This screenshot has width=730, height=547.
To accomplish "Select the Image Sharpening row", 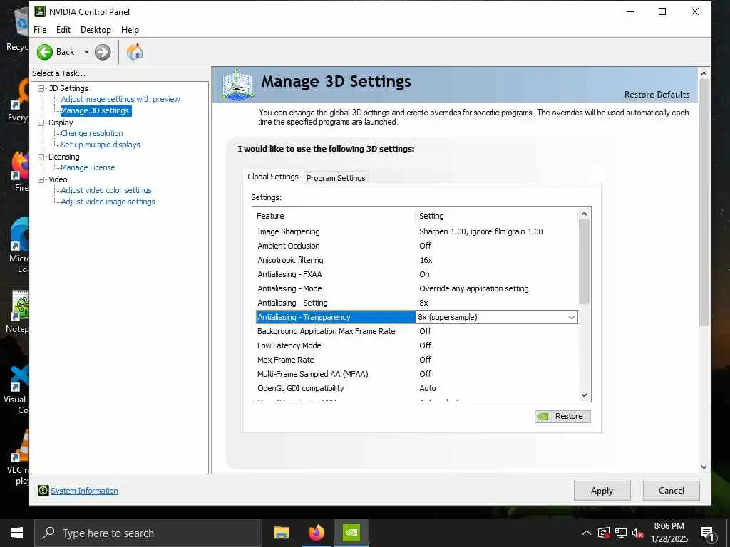I will point(417,231).
